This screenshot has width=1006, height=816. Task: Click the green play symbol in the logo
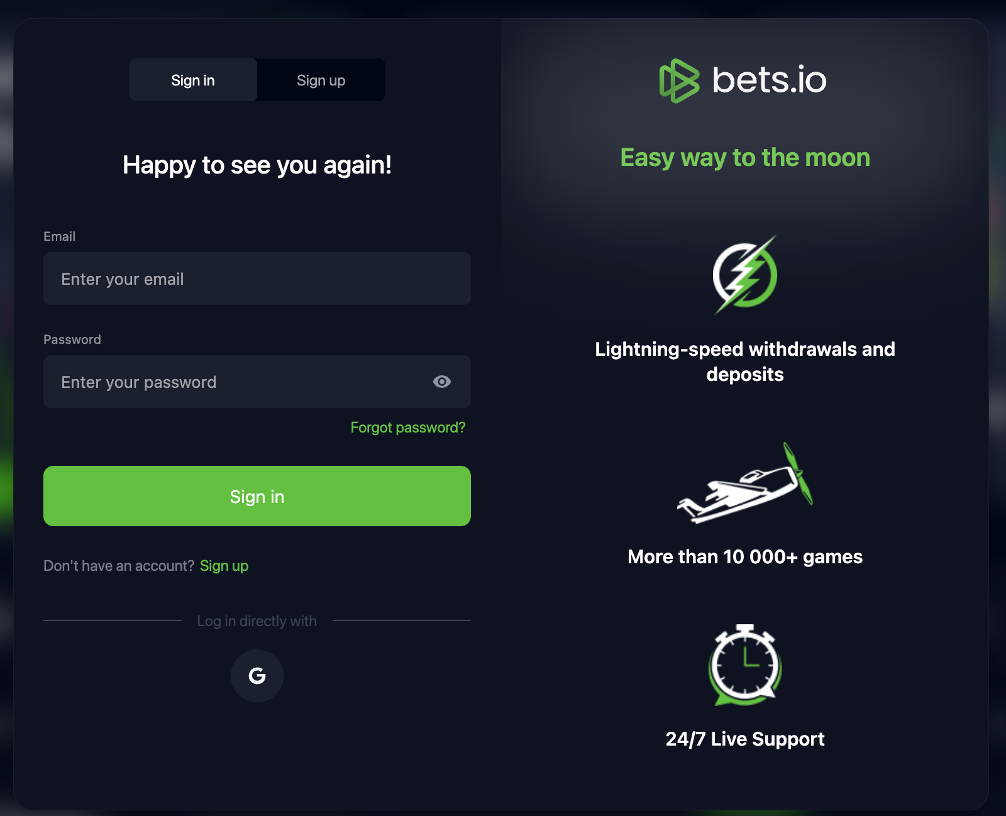point(678,79)
